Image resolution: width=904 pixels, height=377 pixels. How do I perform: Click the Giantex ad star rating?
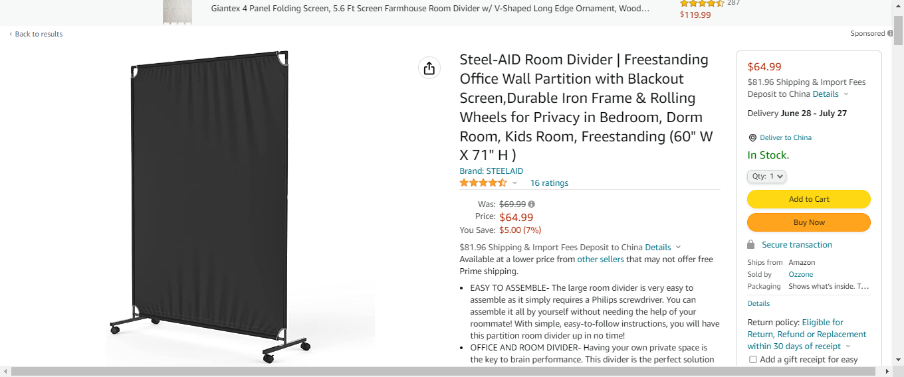click(701, 3)
